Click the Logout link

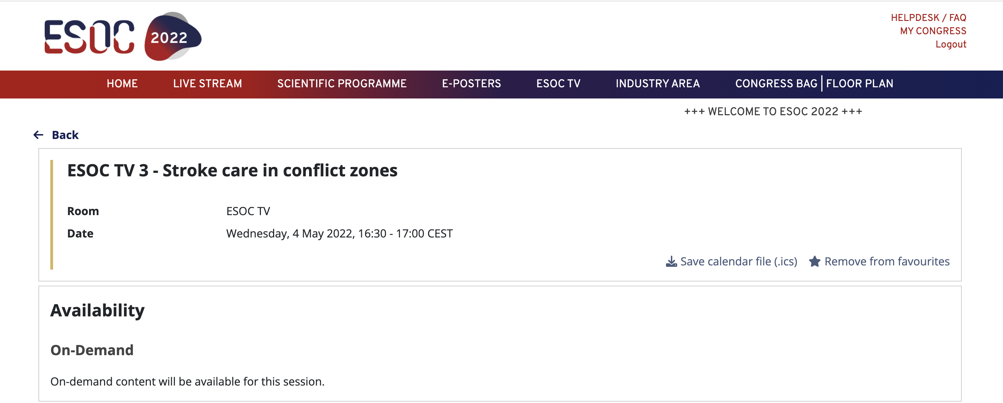tap(950, 44)
